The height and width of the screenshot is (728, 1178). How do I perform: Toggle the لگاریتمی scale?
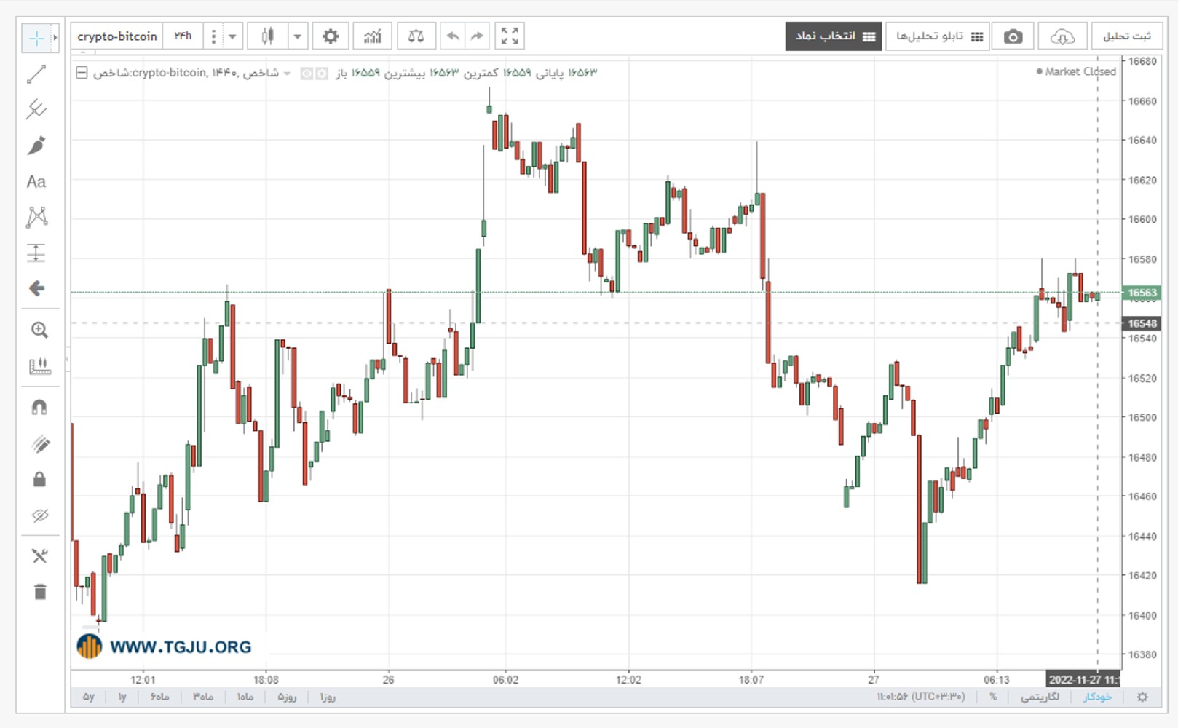(1040, 697)
